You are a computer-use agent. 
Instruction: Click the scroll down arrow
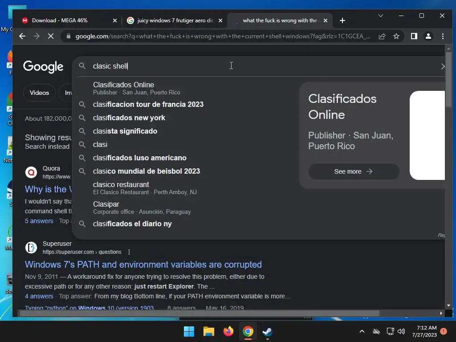(448, 305)
